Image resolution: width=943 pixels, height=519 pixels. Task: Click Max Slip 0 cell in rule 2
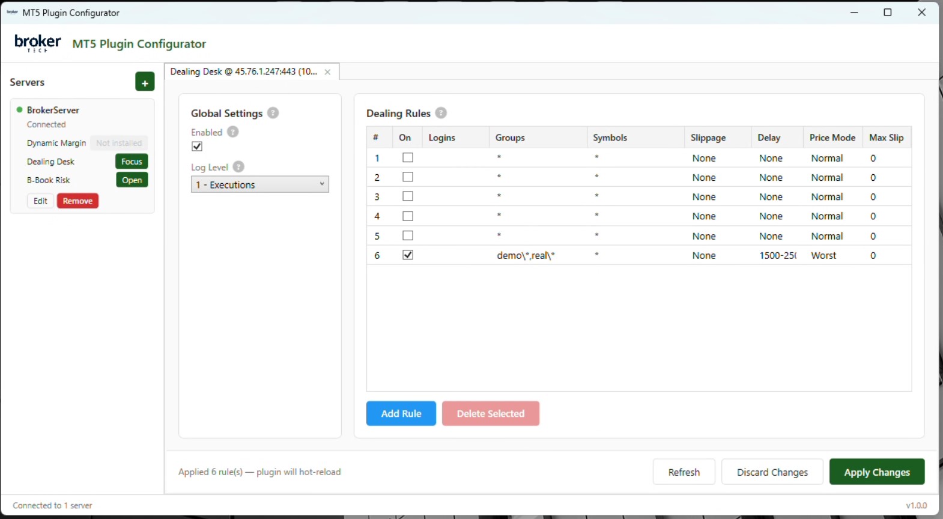pyautogui.click(x=887, y=177)
